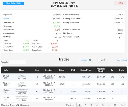Sort table by Symbol column header
The width and height of the screenshot is (128, 107).
pos(49,70)
